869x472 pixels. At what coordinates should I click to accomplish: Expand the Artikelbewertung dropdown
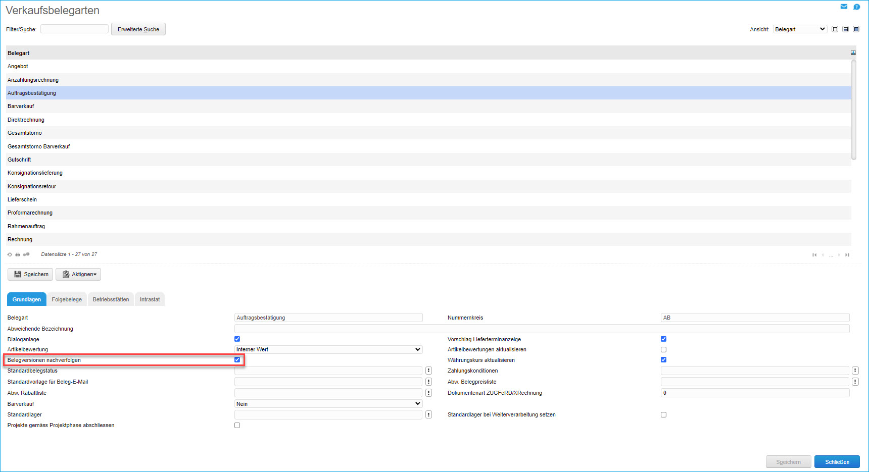click(x=328, y=349)
